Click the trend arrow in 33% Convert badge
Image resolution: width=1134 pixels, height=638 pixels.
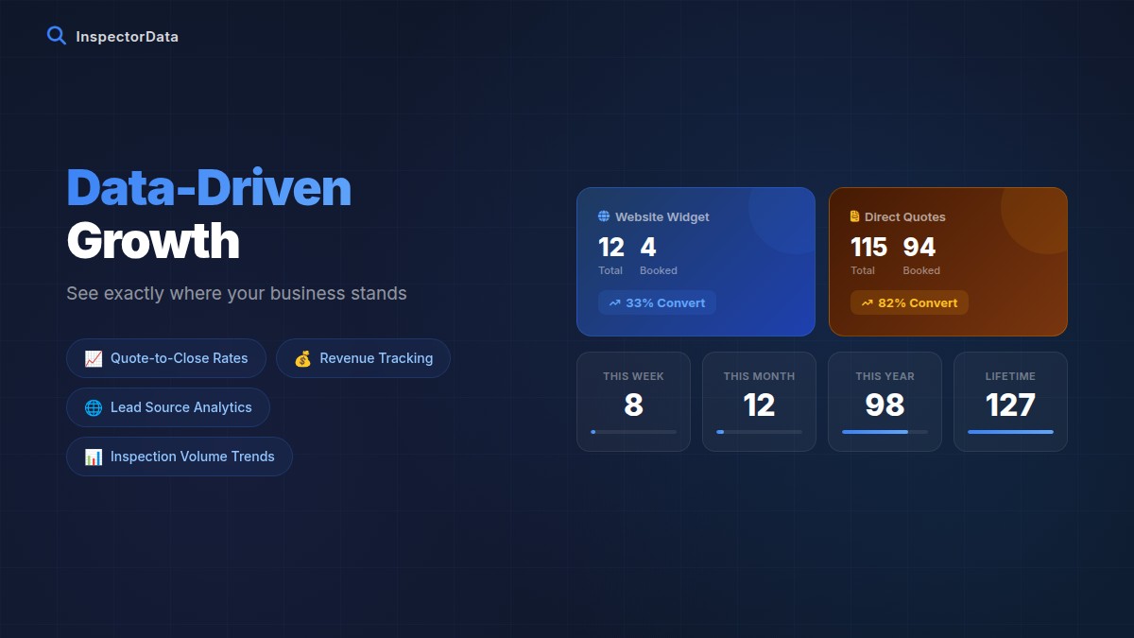[x=614, y=303]
